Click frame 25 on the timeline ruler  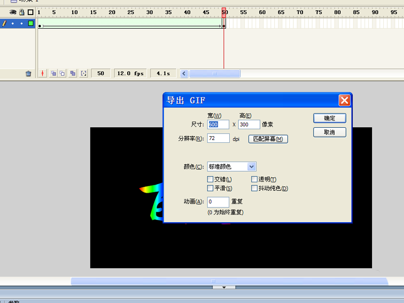131,12
